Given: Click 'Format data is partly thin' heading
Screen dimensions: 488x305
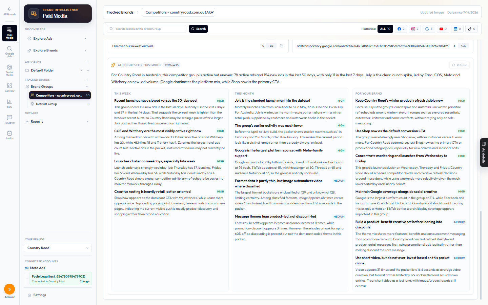Looking at the screenshot, I should (x=279, y=184).
